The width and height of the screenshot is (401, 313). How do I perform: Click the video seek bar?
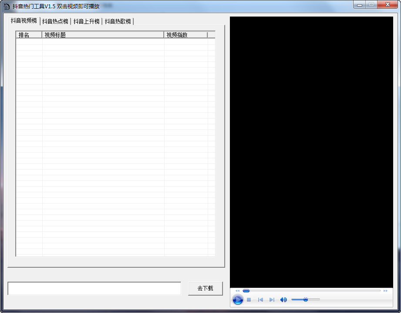point(311,291)
